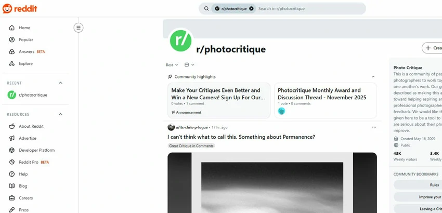Screen dimensions: 442x213
Task: Click the Rules community bookmark
Action: pyautogui.click(x=434, y=185)
